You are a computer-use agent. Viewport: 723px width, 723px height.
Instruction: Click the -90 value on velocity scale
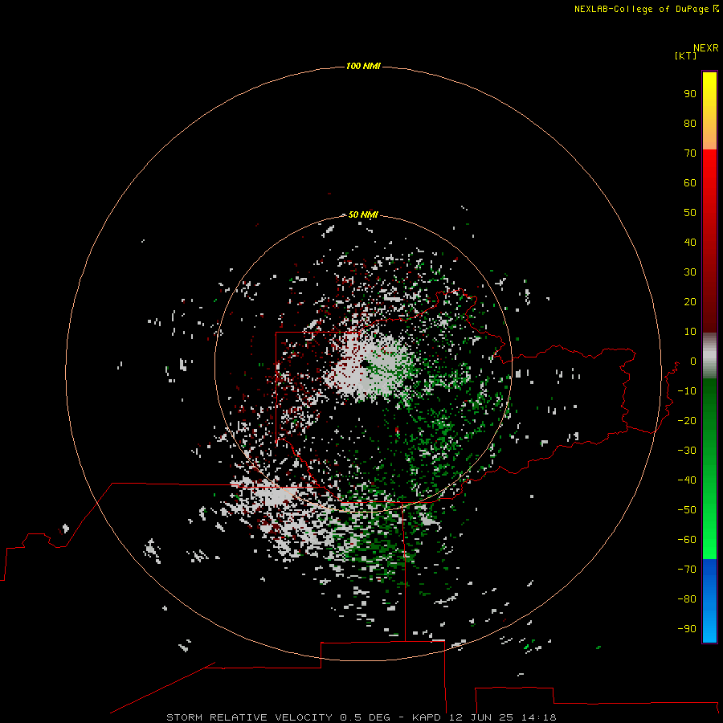(687, 629)
